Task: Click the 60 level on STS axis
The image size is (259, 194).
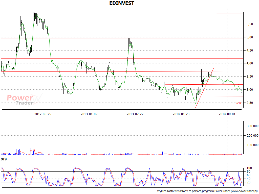Action: [x=248, y=175]
